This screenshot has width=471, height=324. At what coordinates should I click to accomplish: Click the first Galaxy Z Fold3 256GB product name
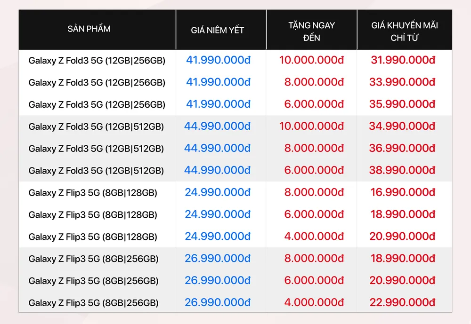tap(97, 61)
